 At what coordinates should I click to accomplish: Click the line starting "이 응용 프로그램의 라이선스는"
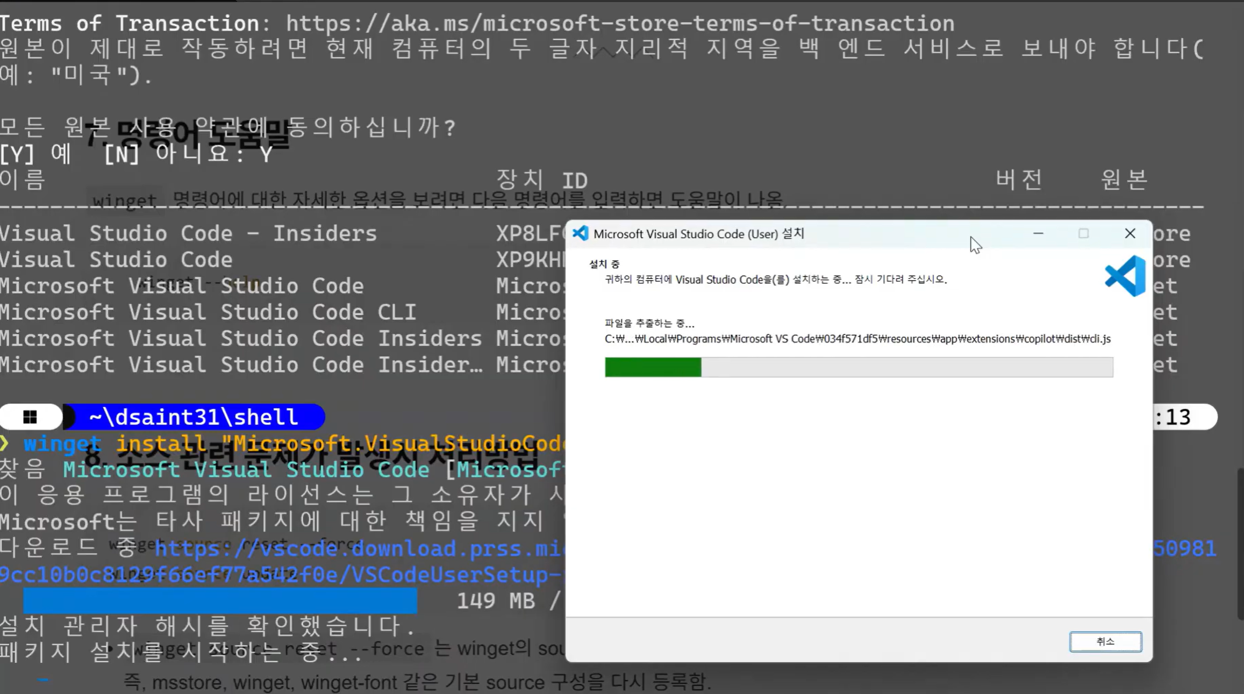click(282, 495)
